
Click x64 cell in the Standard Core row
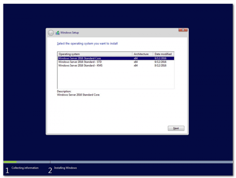point(136,58)
